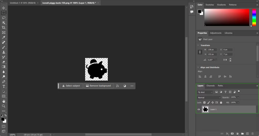Select the Pen tool
This screenshot has width=259, height=136.
(4, 81)
